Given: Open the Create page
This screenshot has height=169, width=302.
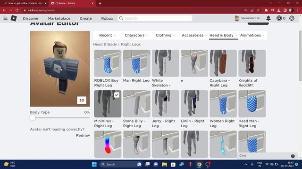Looking at the screenshot, I should (86, 18).
